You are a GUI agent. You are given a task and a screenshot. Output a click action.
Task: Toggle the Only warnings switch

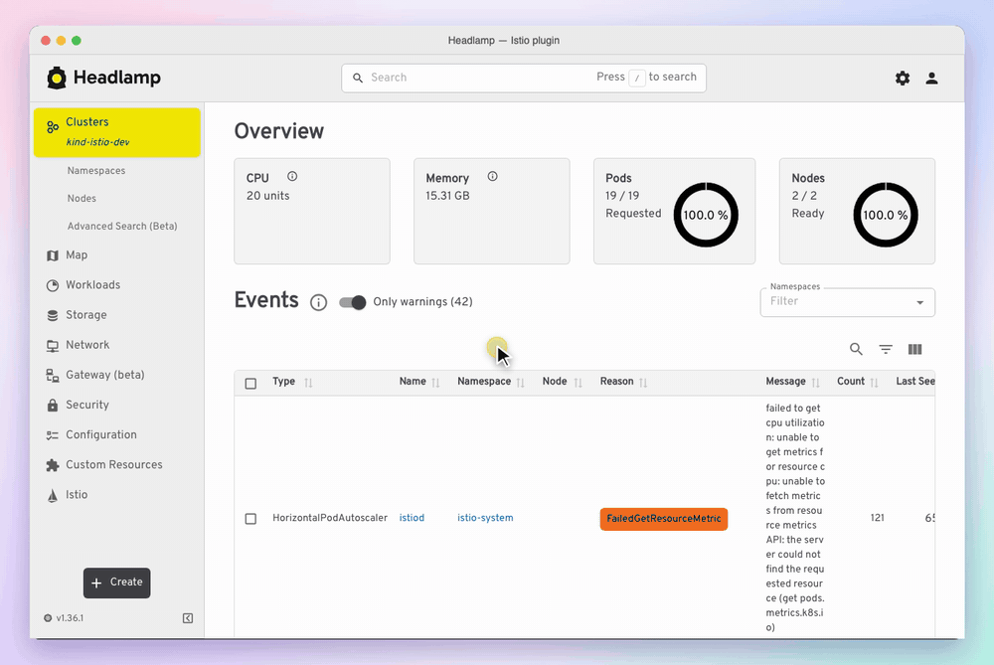pyautogui.click(x=353, y=302)
